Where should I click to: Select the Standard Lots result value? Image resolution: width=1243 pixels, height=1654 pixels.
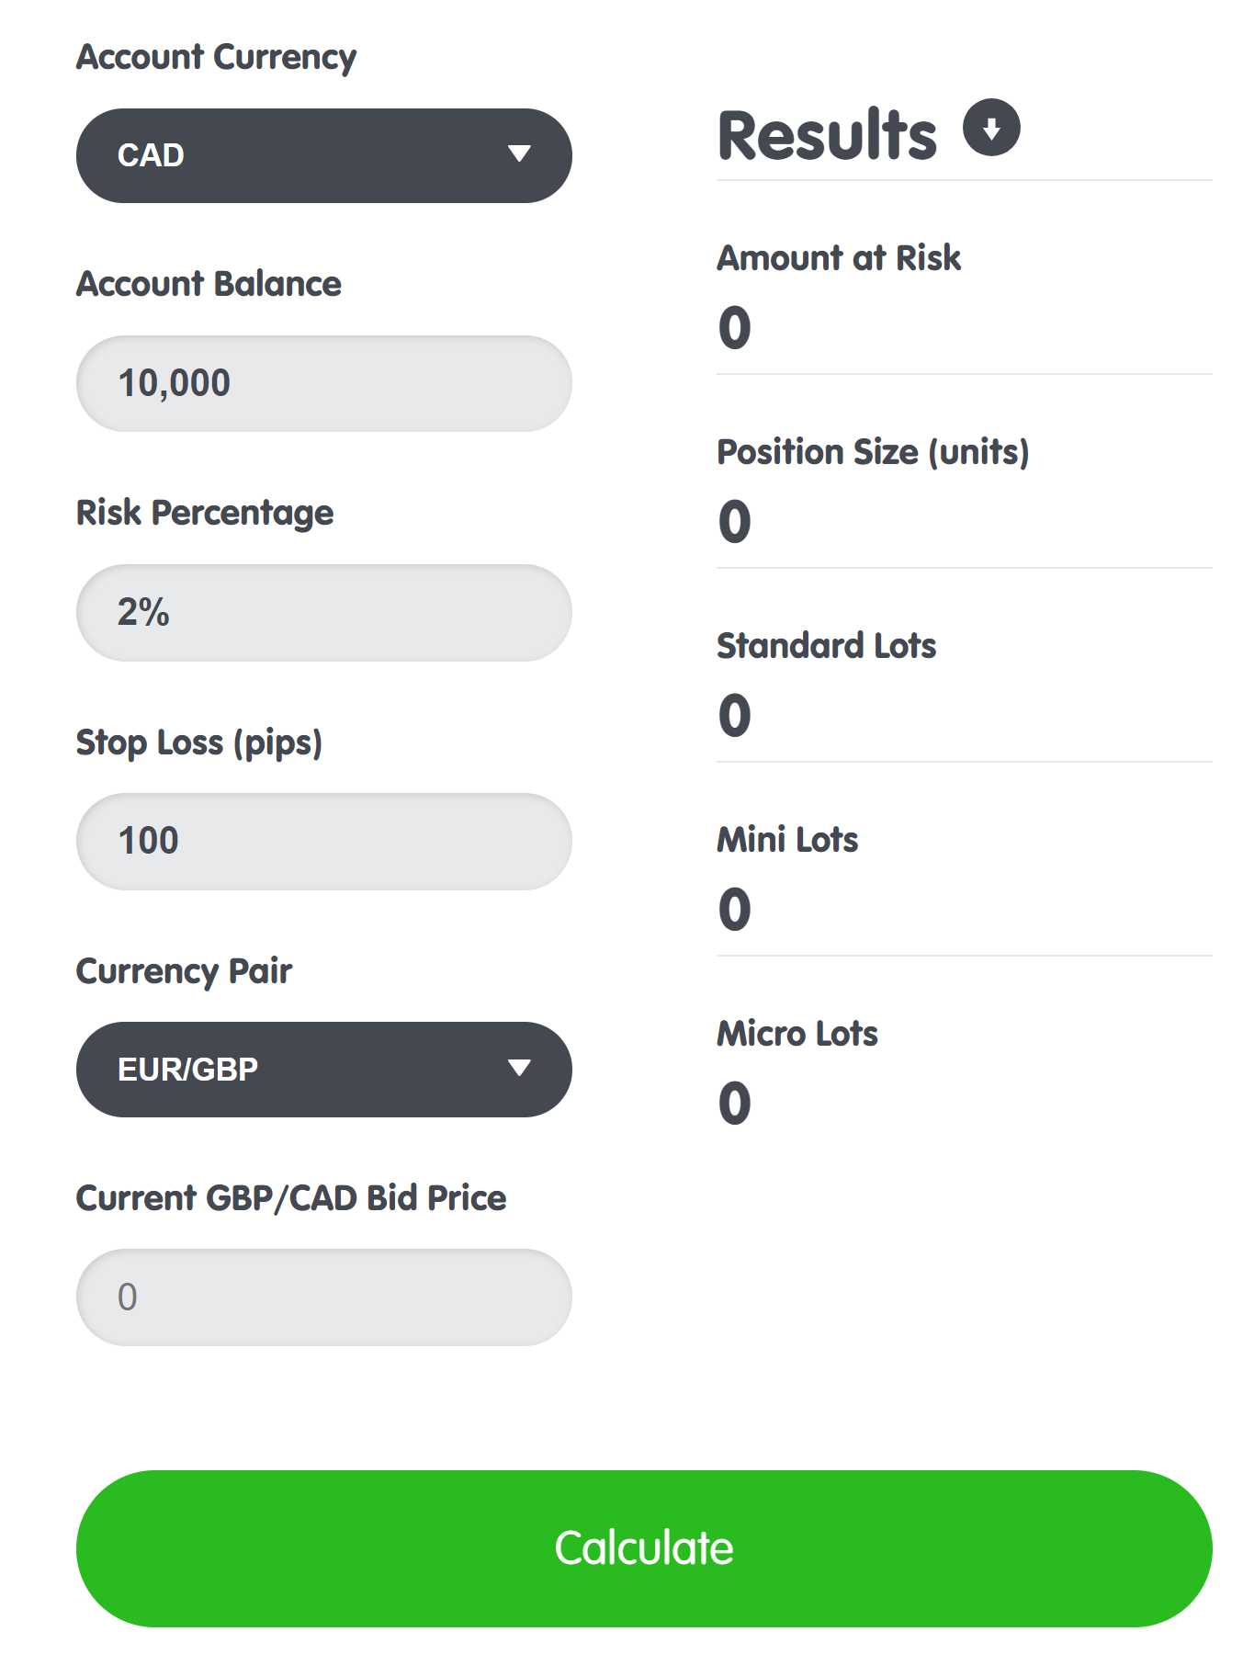click(x=731, y=715)
